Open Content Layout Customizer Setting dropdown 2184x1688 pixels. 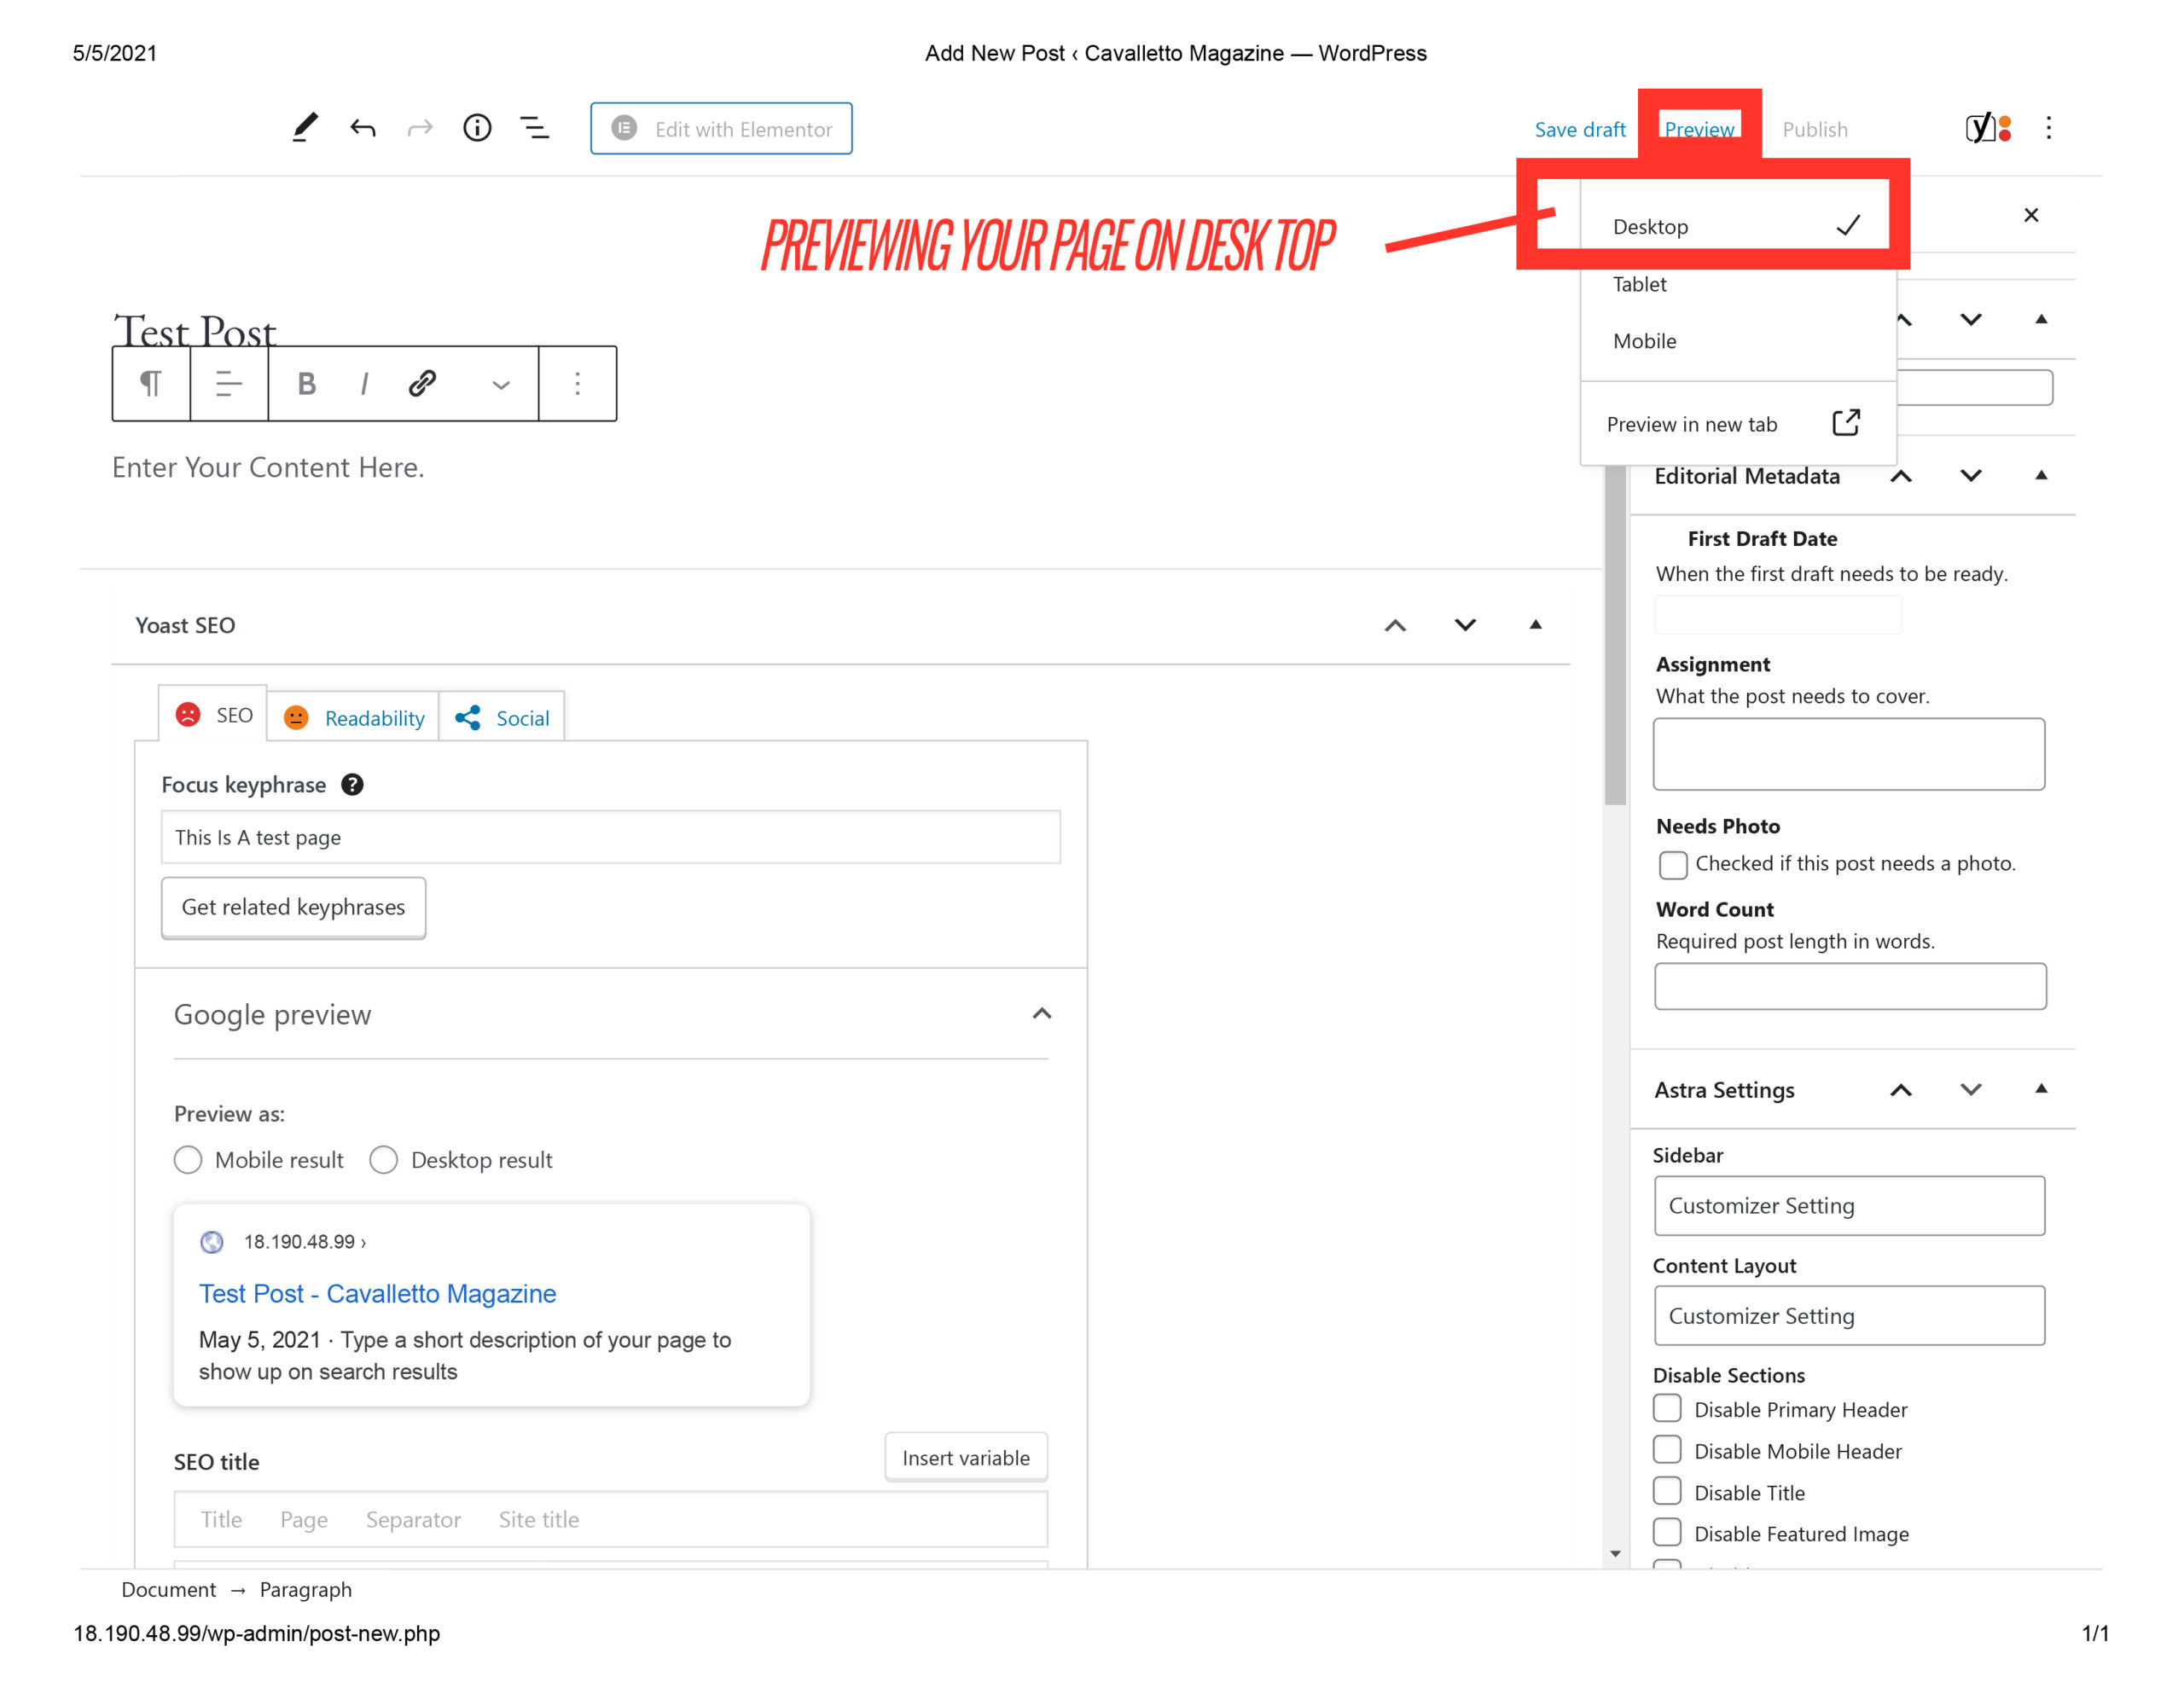coord(1849,1316)
